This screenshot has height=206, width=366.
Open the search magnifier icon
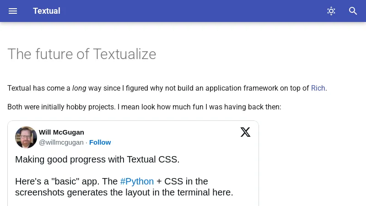[x=353, y=11]
